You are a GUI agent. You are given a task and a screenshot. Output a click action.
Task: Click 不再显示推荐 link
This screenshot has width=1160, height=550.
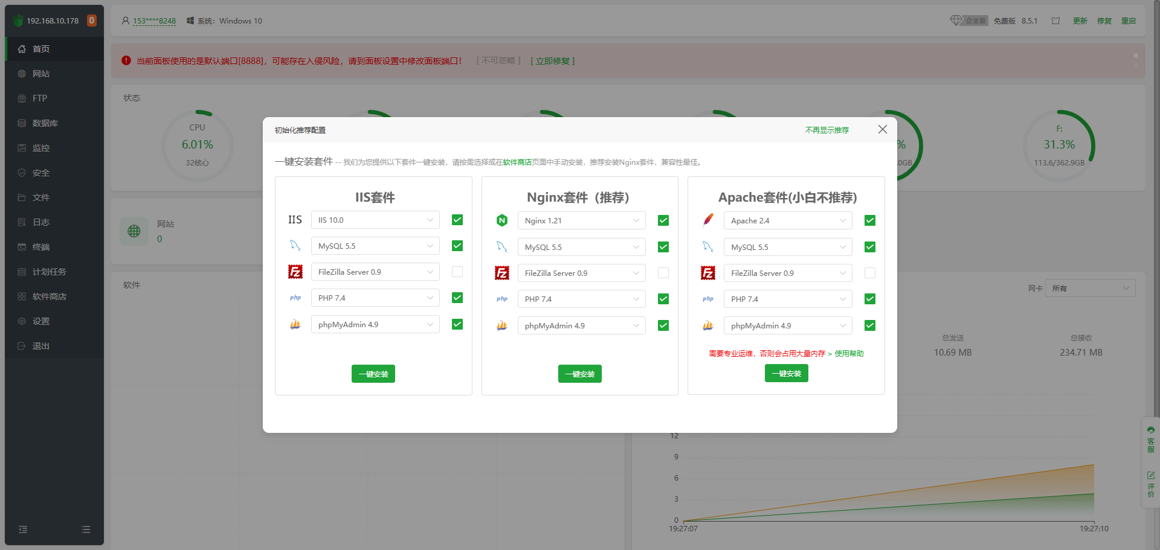coord(826,130)
